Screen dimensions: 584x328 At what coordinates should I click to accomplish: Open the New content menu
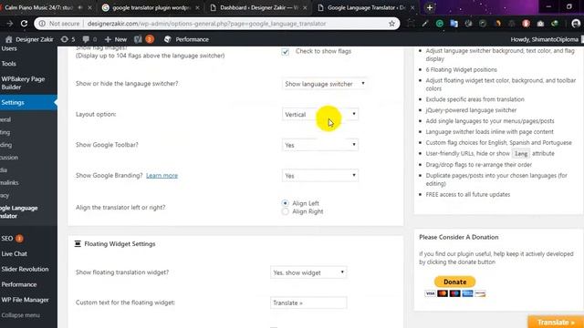[116, 39]
